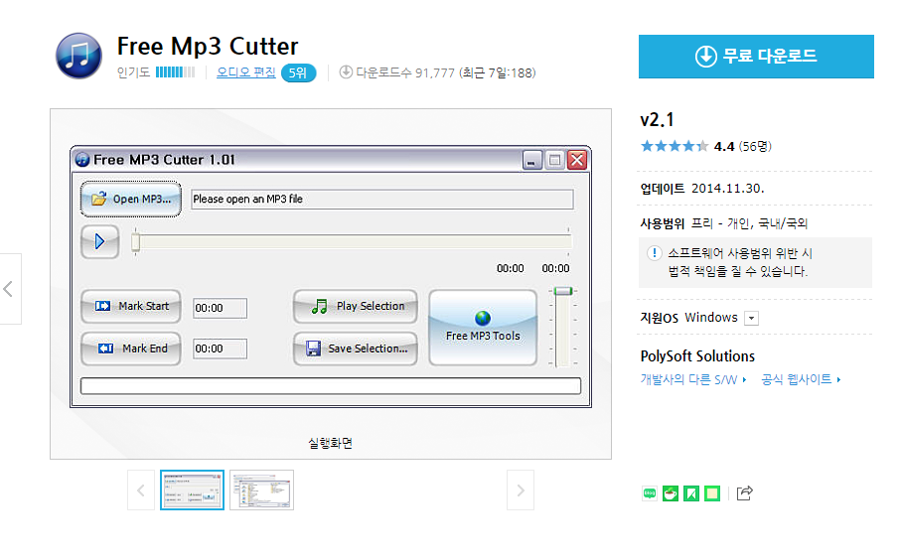Click the '실행화면' caption text
The width and height of the screenshot is (902, 560).
click(330, 443)
